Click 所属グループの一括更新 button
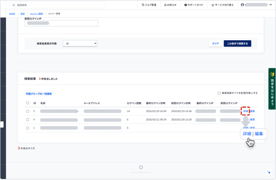The image size is (276, 180). pyautogui.click(x=39, y=94)
